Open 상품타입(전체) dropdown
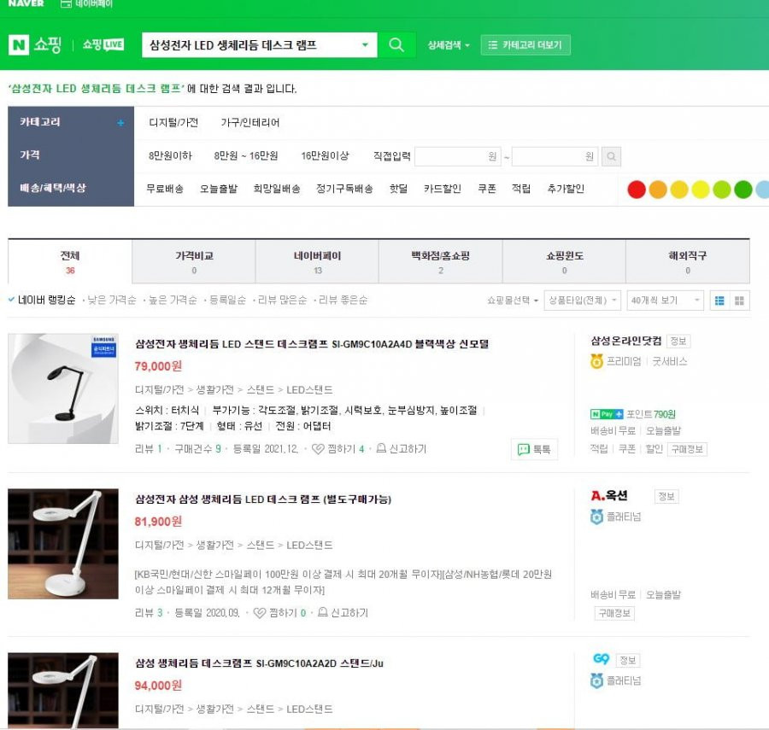 [x=582, y=301]
